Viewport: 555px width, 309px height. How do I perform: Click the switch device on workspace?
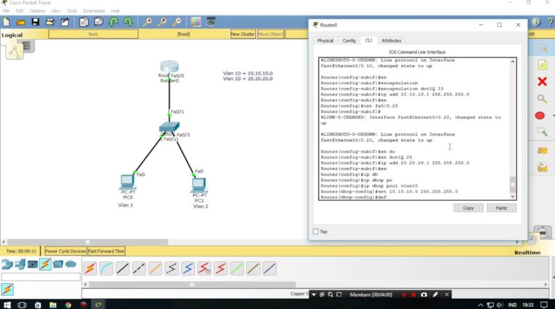[169, 127]
